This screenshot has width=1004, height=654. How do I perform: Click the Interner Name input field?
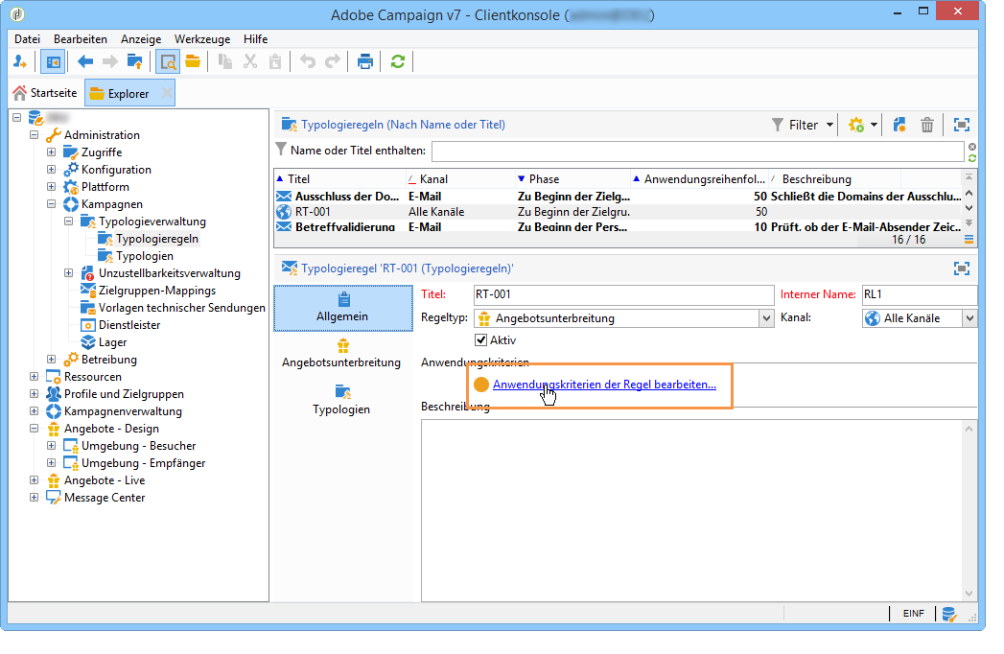920,294
